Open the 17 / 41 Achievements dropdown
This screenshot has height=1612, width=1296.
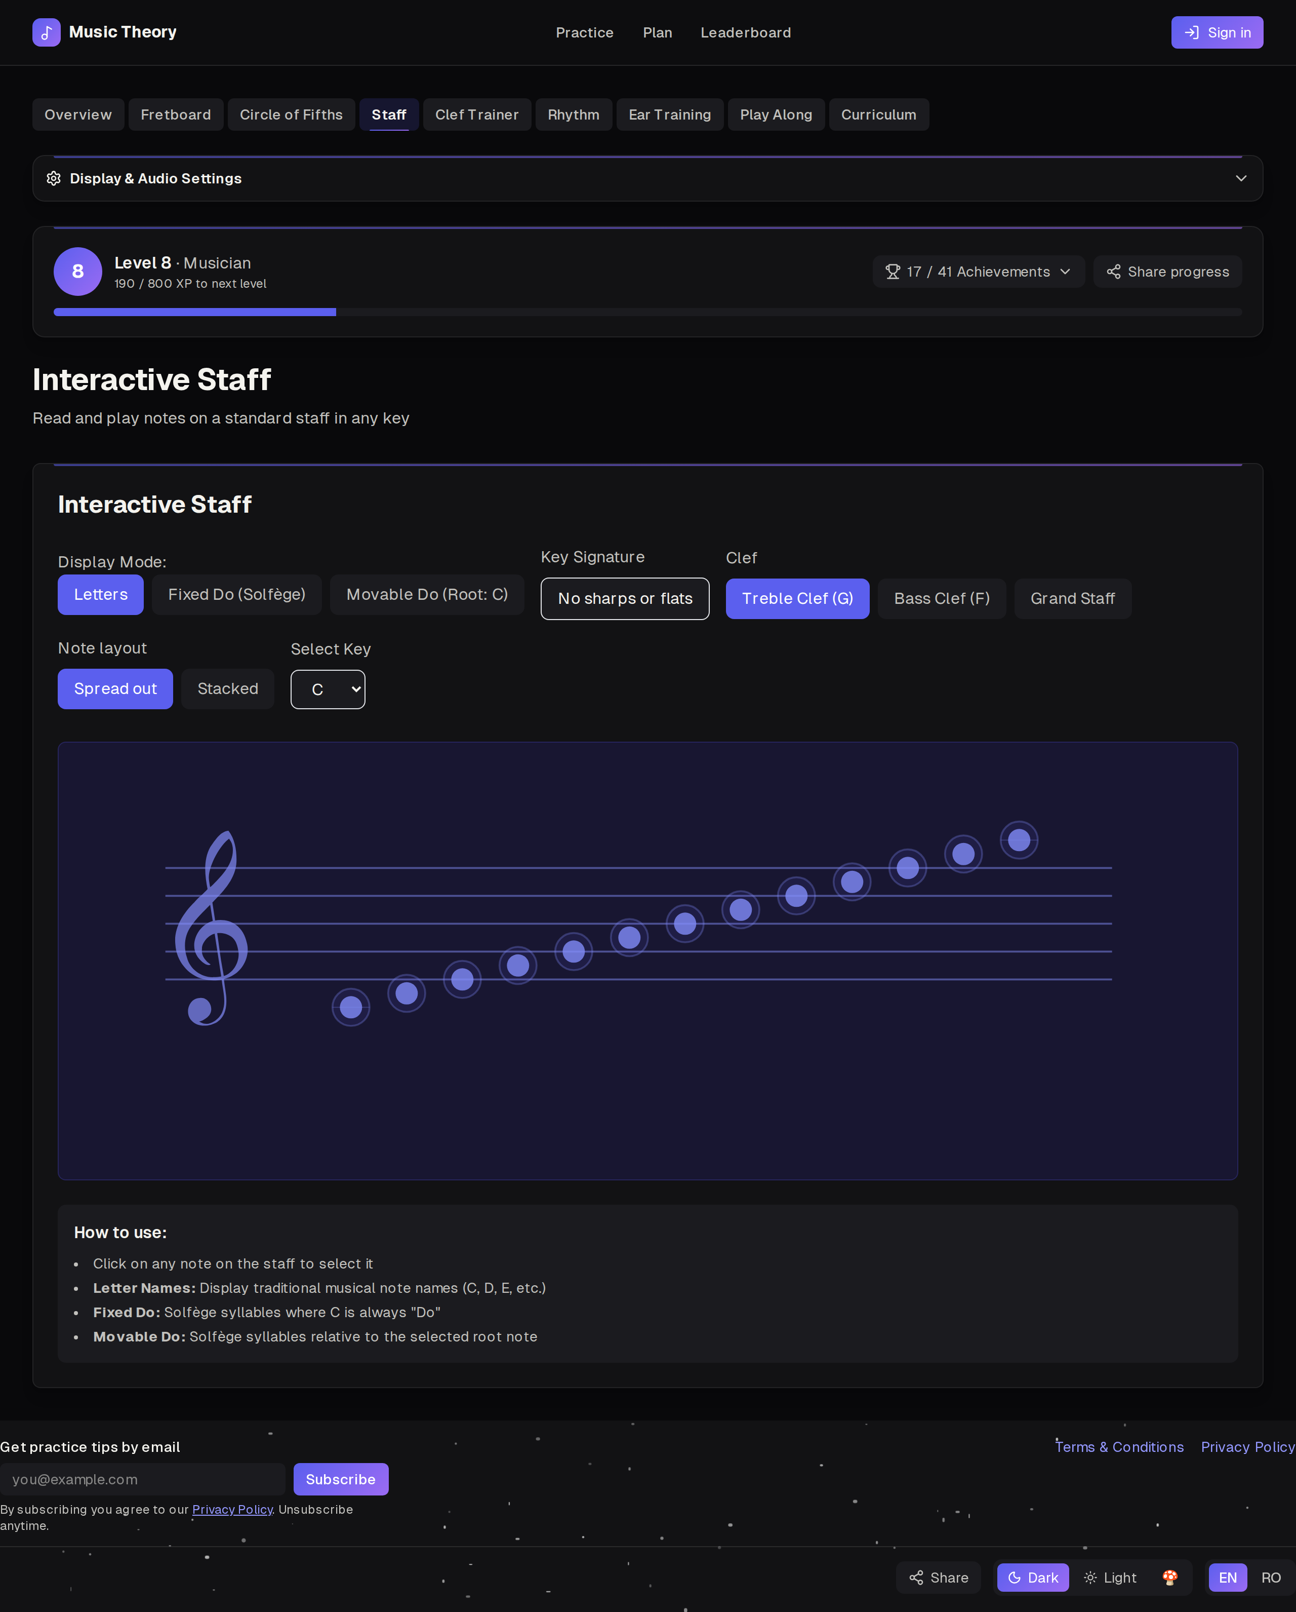pos(979,272)
